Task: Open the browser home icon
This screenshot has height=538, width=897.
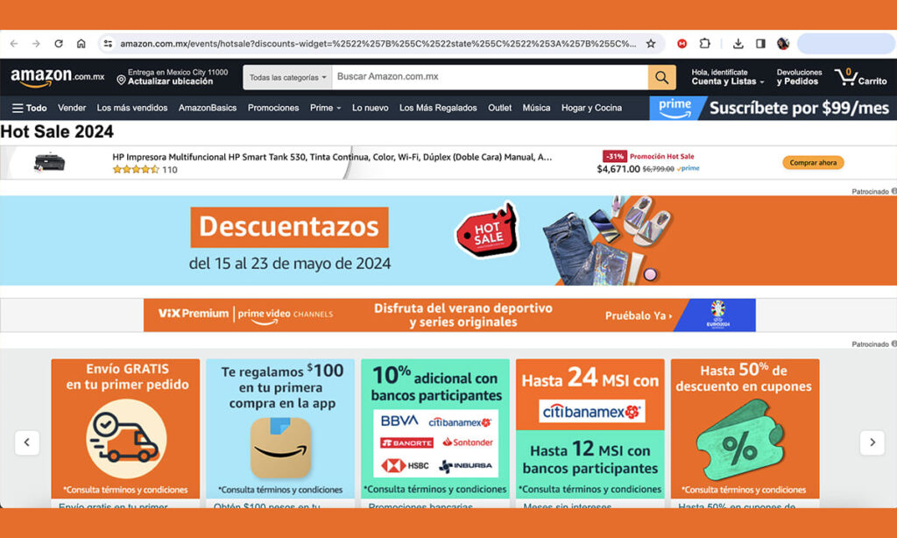Action: [81, 44]
